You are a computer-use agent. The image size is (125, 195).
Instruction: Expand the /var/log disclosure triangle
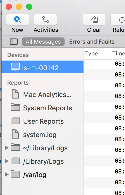(7, 174)
